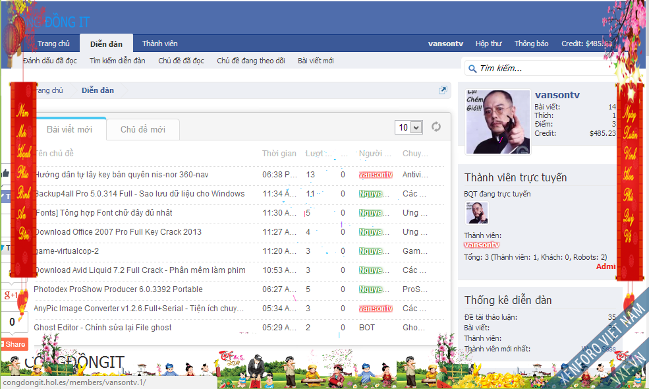Click category Gho... in the Ghost Editor row

(414, 327)
